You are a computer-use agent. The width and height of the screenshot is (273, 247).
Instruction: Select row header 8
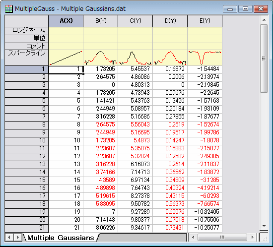(x=26, y=124)
